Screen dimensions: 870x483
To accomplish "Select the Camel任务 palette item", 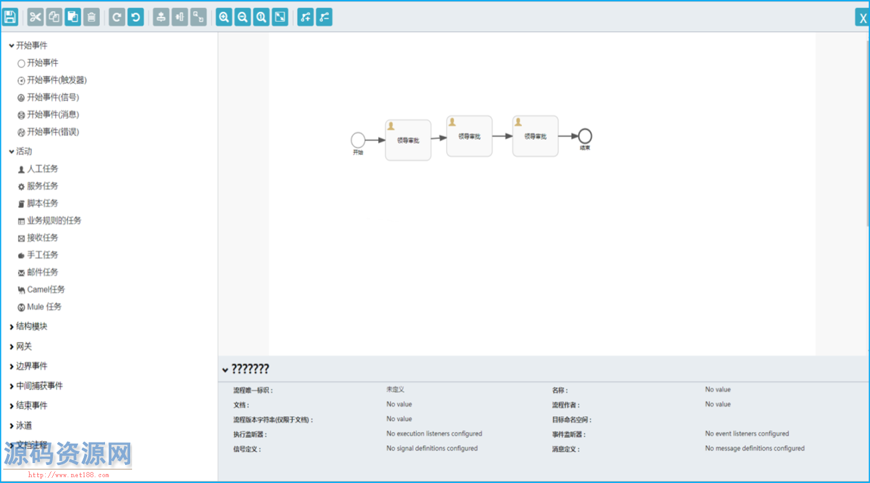I will (41, 290).
